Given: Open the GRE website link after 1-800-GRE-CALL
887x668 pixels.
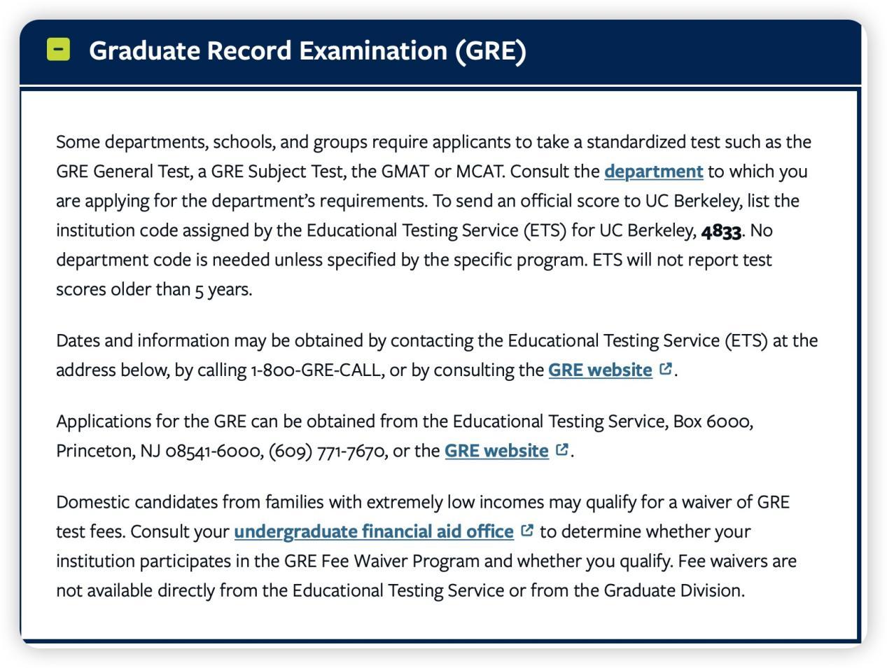Looking at the screenshot, I should (x=600, y=370).
